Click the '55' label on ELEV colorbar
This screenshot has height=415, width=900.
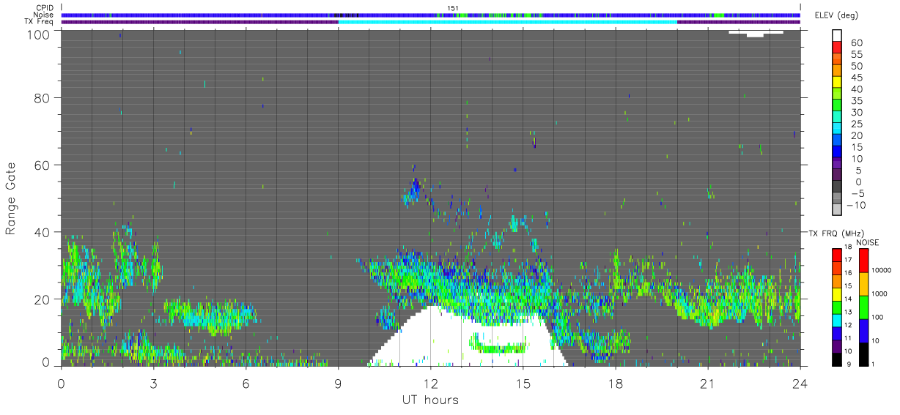tap(857, 55)
